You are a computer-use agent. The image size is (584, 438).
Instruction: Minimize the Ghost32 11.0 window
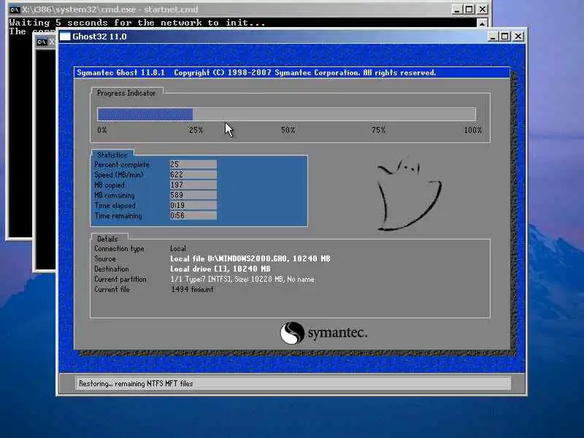(x=492, y=36)
